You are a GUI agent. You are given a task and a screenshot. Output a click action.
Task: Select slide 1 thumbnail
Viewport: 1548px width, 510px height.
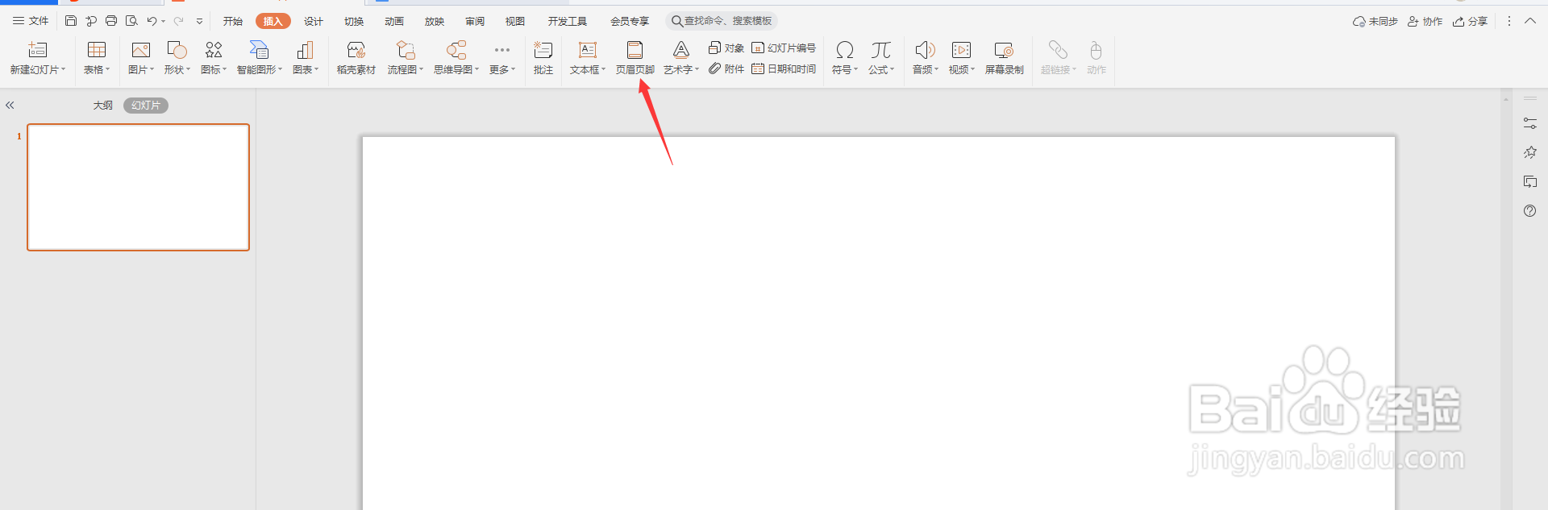click(x=139, y=187)
